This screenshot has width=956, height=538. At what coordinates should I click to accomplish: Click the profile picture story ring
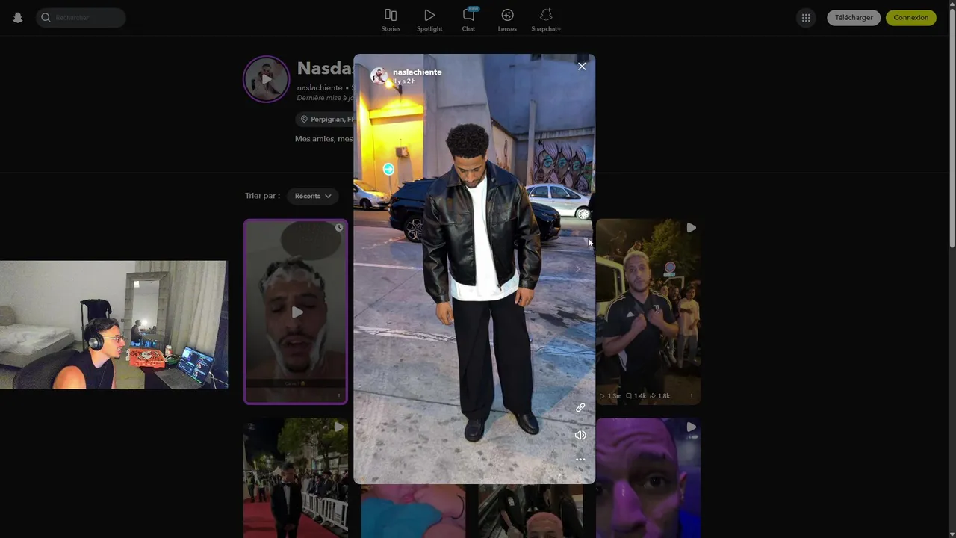point(267,78)
